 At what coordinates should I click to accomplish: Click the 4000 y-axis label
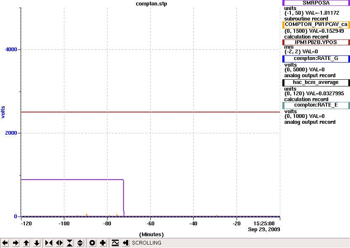click(11, 49)
